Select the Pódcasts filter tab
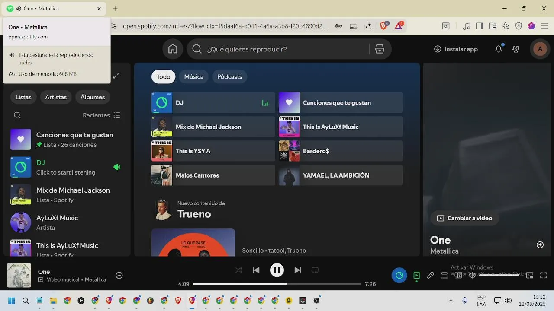 tap(229, 77)
